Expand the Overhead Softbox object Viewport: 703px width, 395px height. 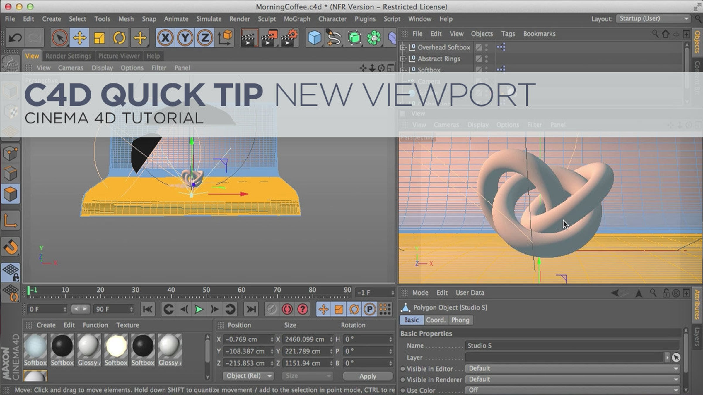(x=403, y=47)
